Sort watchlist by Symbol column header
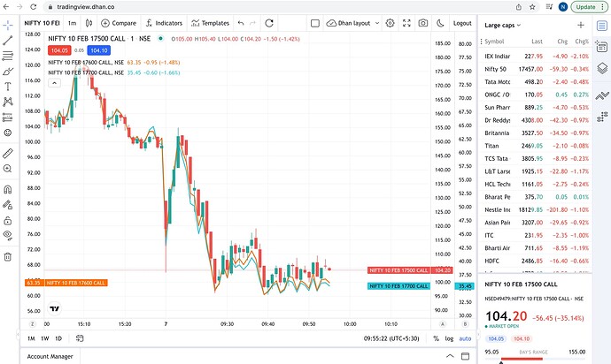611x364 pixels. 494,42
